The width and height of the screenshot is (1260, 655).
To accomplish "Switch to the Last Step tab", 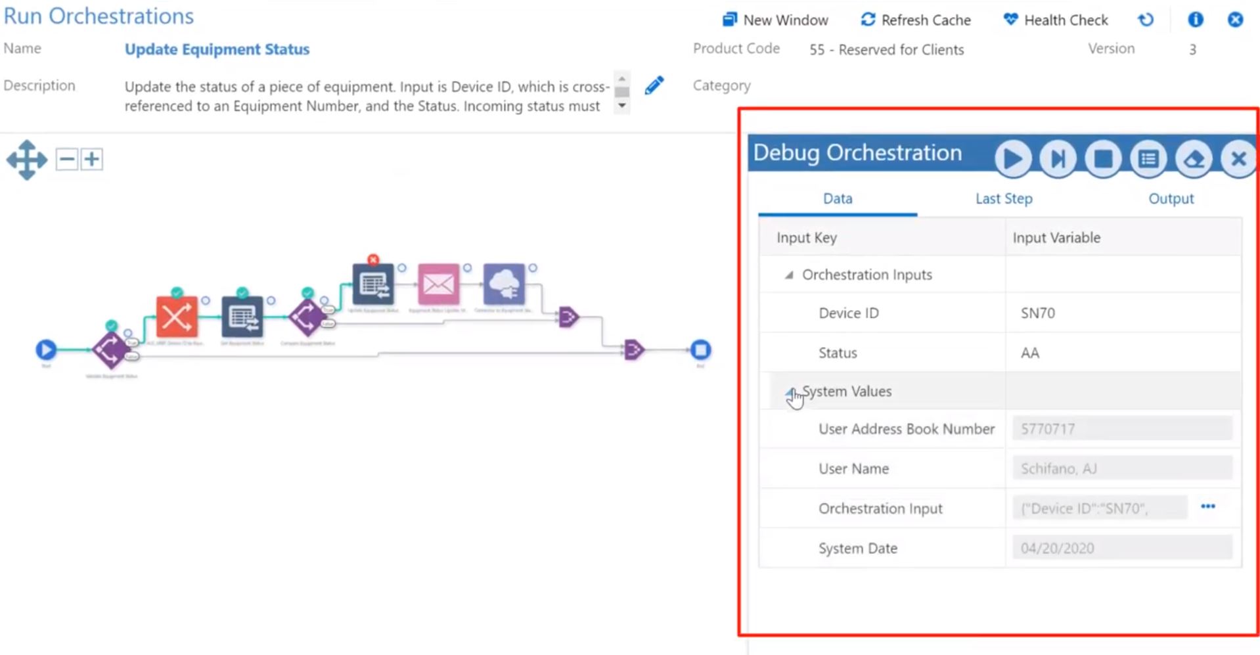I will [x=1003, y=198].
